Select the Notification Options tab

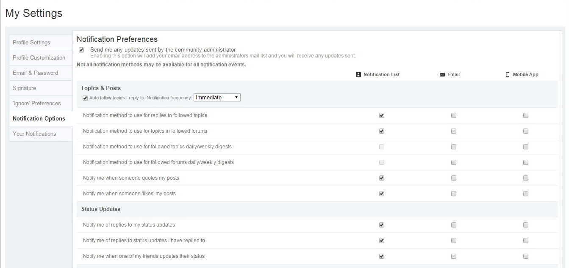[x=39, y=119]
